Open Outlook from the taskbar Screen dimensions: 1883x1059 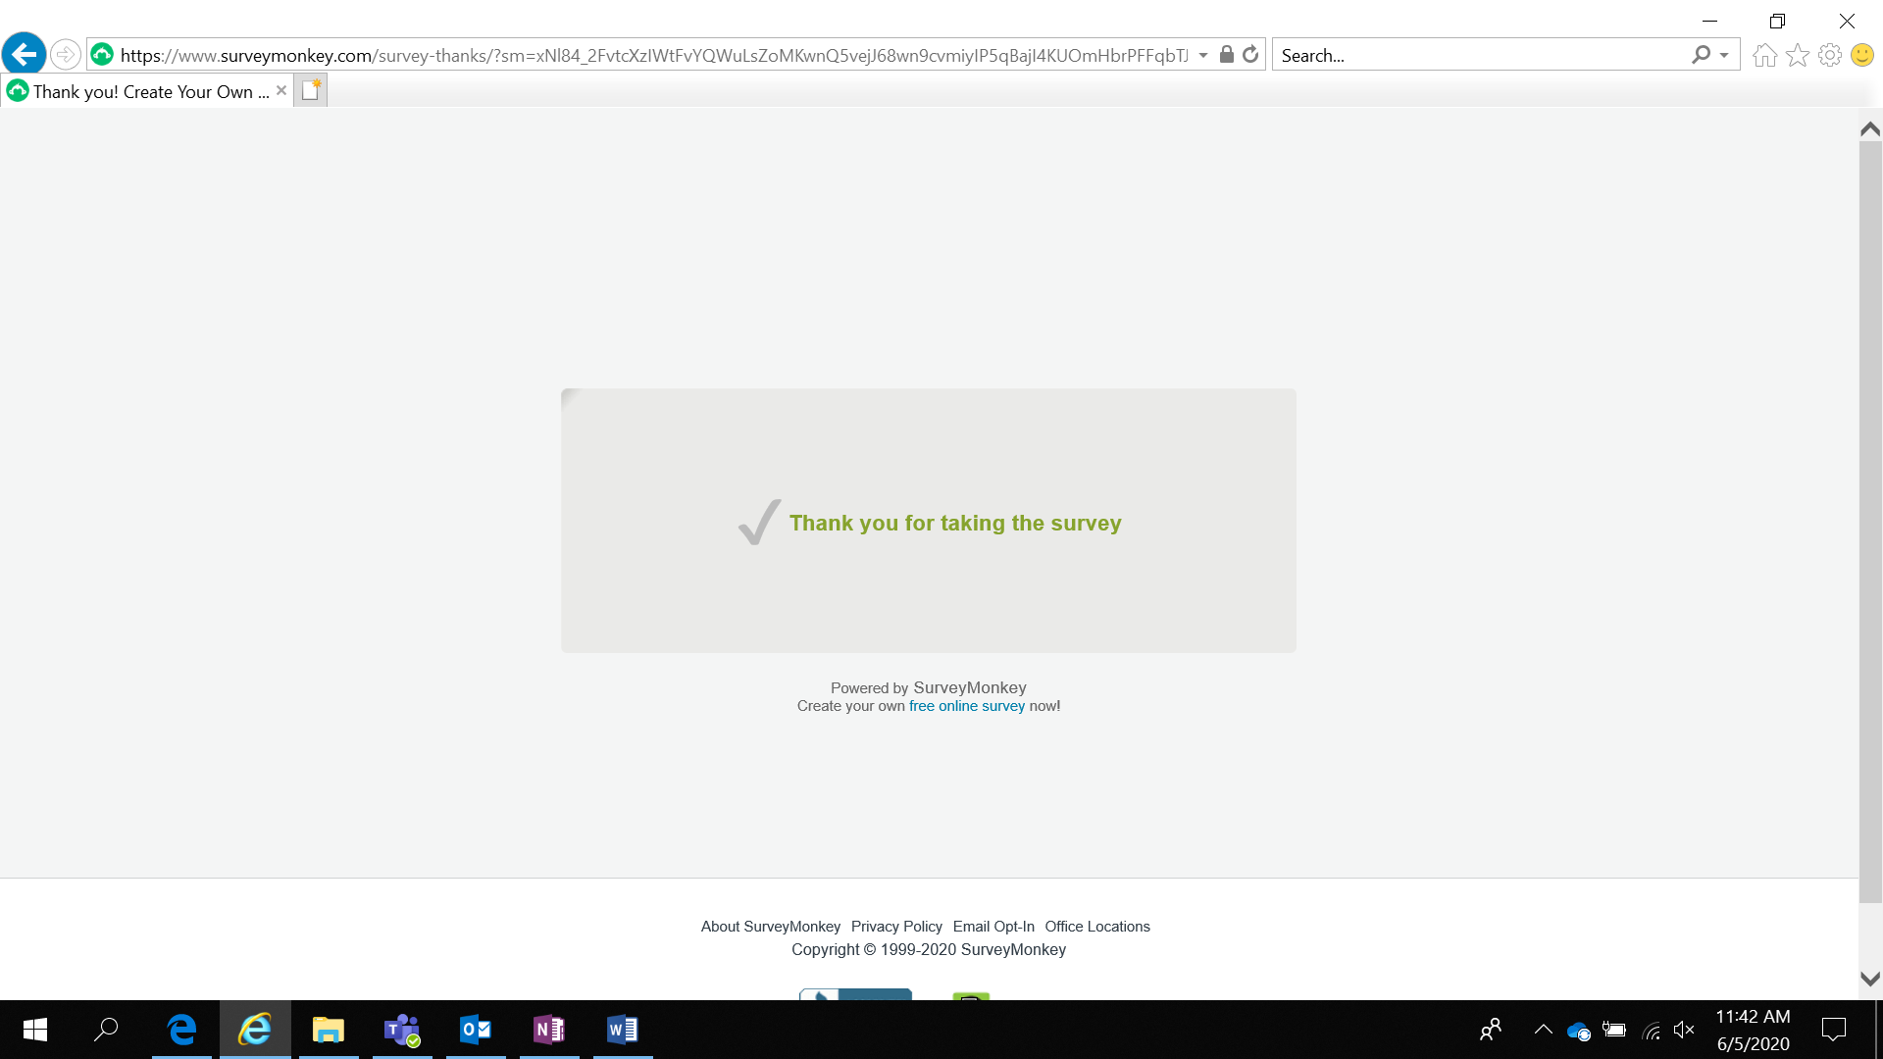(476, 1030)
